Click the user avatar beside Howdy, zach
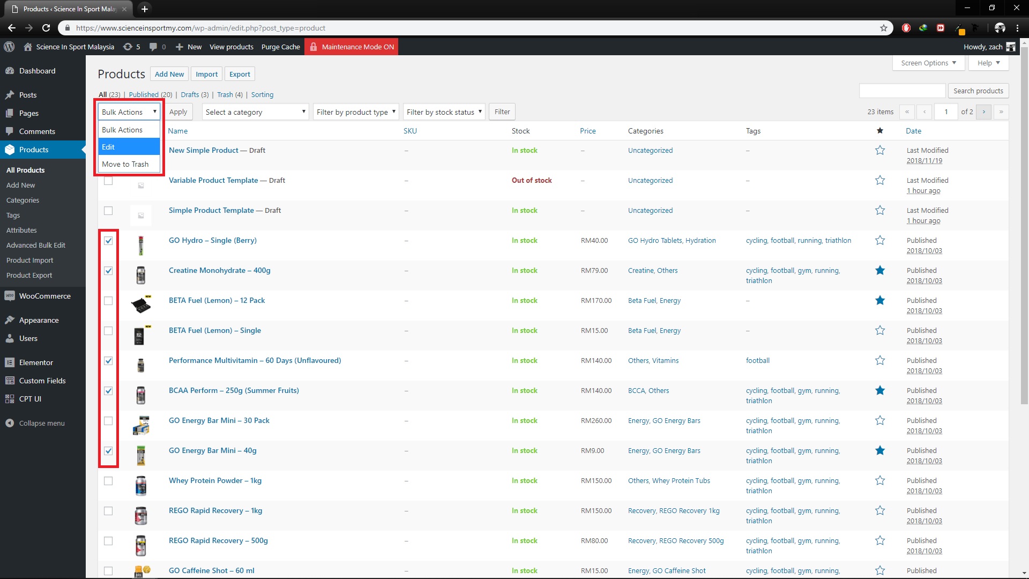 click(x=1011, y=47)
